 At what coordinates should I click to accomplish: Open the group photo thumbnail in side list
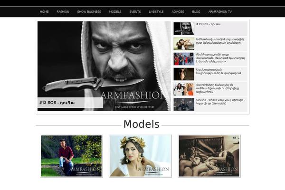tap(184, 59)
